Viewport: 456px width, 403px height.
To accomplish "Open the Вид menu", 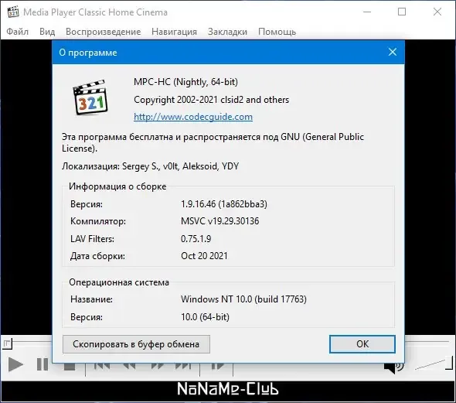I will point(47,32).
